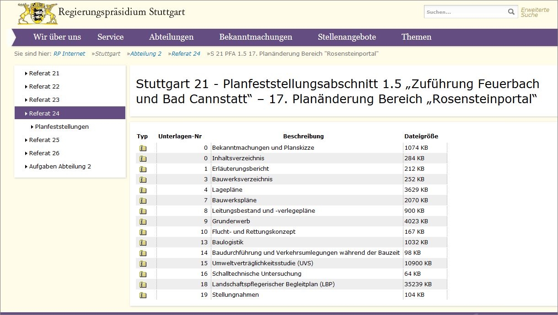558x315 pixels.
Task: Select the highlighted Referat 24 item
Action: pyautogui.click(x=44, y=113)
